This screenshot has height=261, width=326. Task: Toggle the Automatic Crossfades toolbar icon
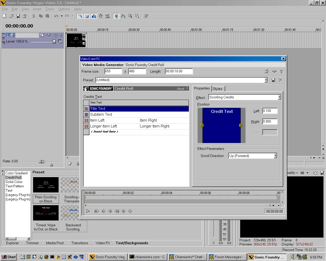(87, 16)
